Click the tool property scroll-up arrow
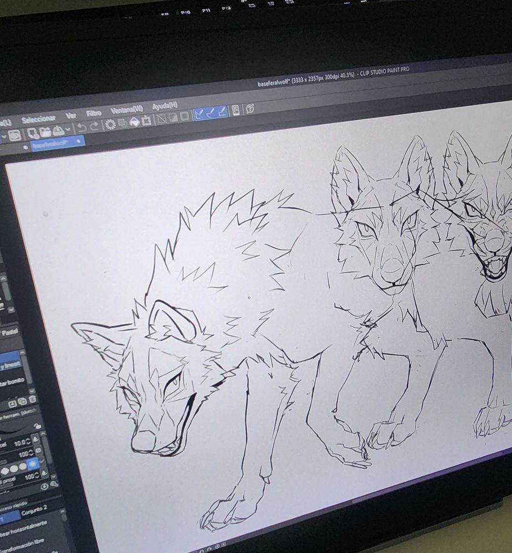512x553 pixels. (43, 434)
